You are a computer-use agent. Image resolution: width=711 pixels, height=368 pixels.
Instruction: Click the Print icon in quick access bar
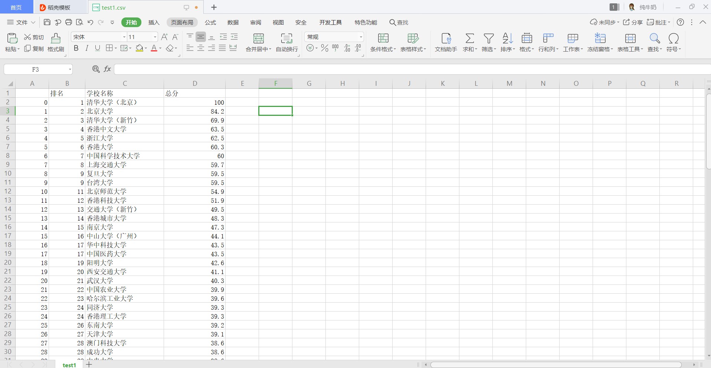[69, 22]
